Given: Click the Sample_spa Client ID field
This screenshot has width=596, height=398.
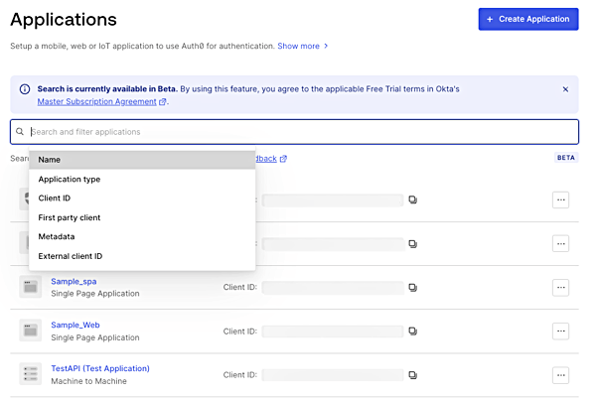Looking at the screenshot, I should 333,288.
